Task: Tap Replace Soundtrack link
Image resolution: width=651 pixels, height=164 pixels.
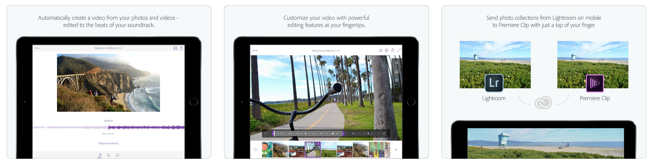Action: click(x=108, y=143)
